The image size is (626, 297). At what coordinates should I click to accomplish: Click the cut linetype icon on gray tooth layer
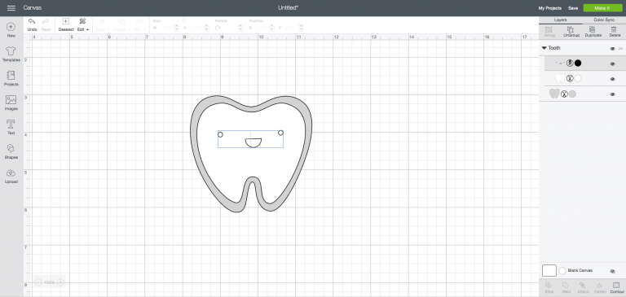click(564, 94)
